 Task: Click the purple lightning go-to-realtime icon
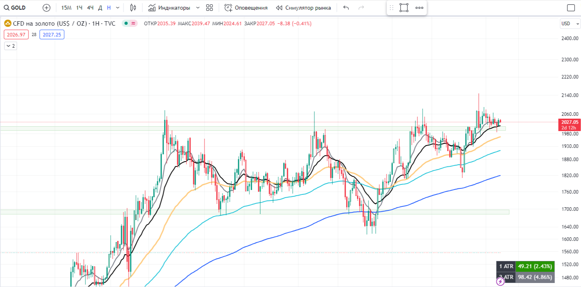point(500,282)
